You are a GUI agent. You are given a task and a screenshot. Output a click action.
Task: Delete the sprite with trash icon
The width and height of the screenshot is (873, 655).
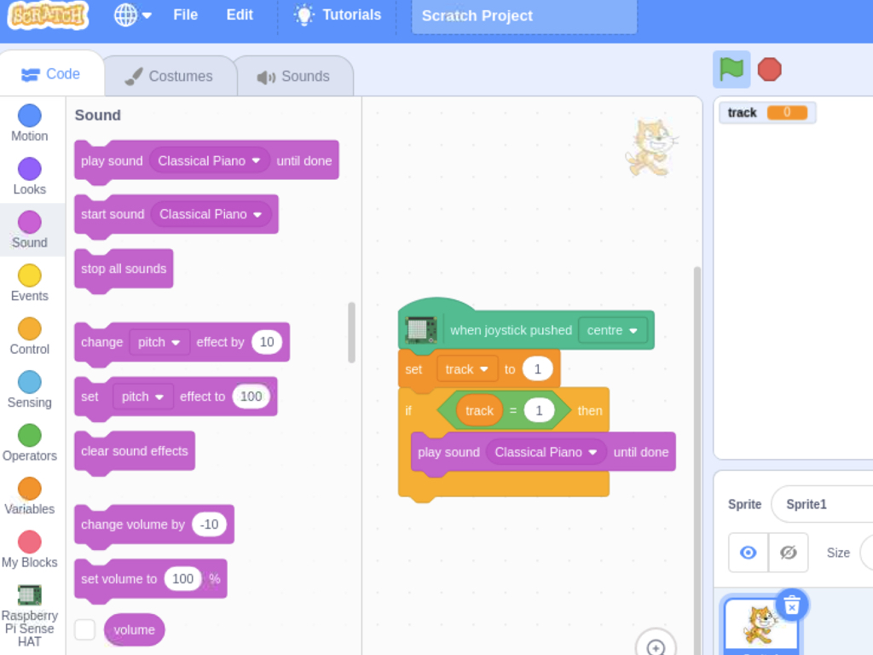tap(792, 605)
